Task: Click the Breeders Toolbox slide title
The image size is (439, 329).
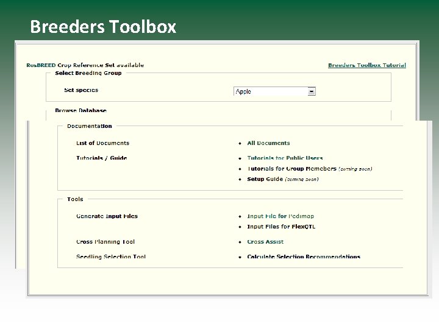Action: click(x=103, y=27)
